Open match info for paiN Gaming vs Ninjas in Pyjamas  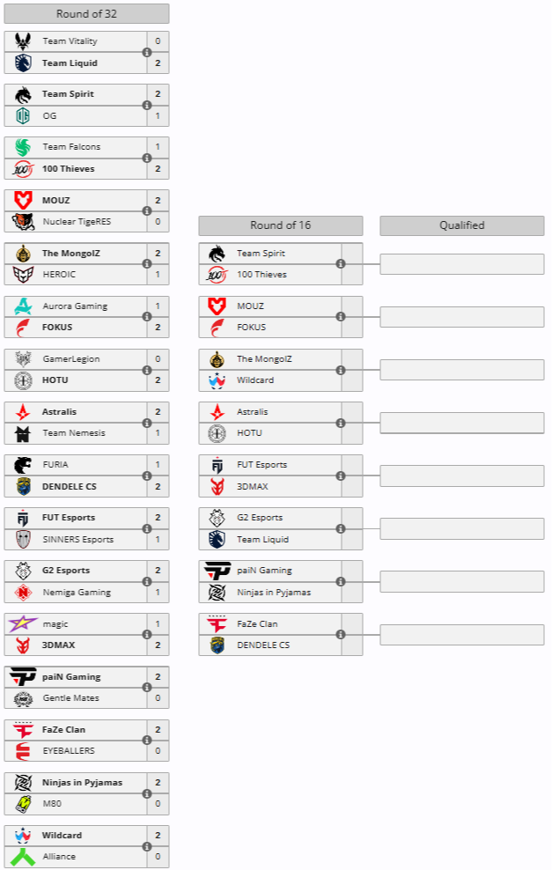coord(341,581)
